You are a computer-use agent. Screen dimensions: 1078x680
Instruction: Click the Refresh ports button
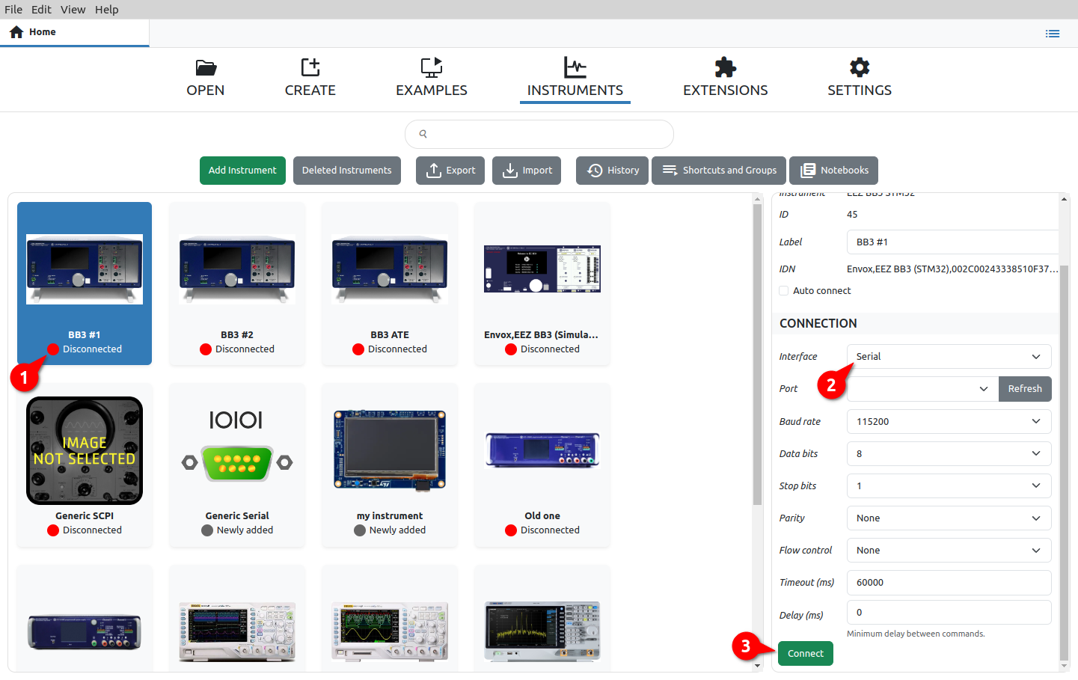pyautogui.click(x=1025, y=389)
